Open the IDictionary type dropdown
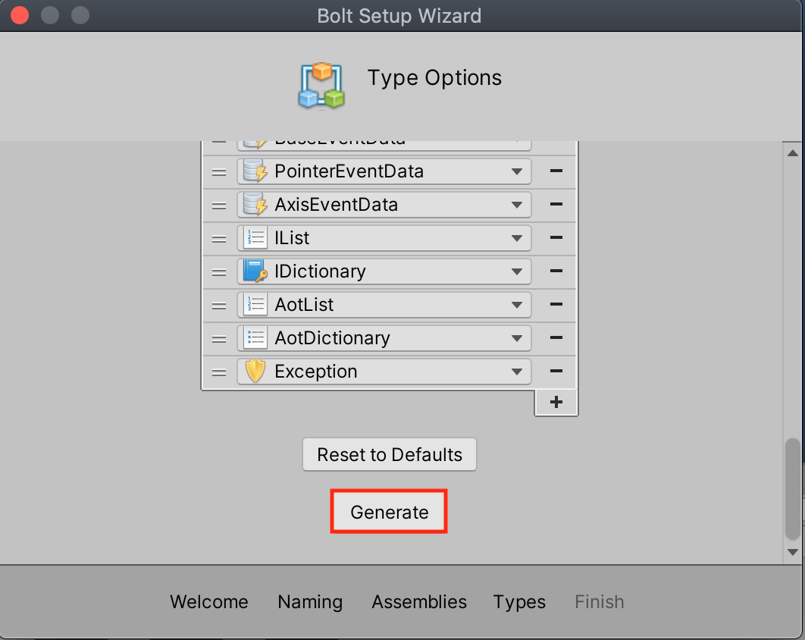This screenshot has width=805, height=640. 516,271
